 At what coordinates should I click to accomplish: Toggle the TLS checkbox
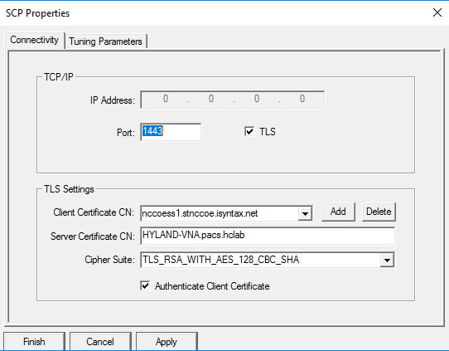[249, 132]
